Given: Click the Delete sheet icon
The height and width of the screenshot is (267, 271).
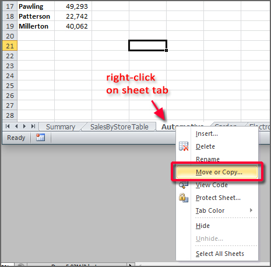Looking at the screenshot, I should 184,146.
